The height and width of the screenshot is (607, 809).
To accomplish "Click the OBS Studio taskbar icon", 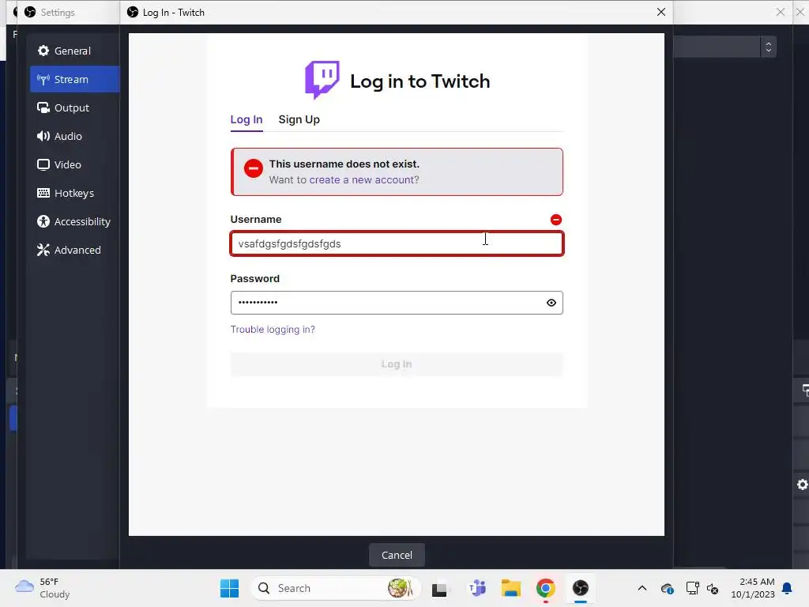I will (x=581, y=588).
